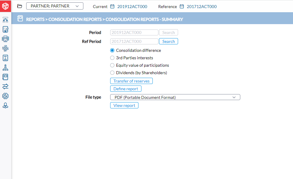This screenshot has width=293, height=179.
Task: Click the Define report button
Action: click(x=126, y=89)
